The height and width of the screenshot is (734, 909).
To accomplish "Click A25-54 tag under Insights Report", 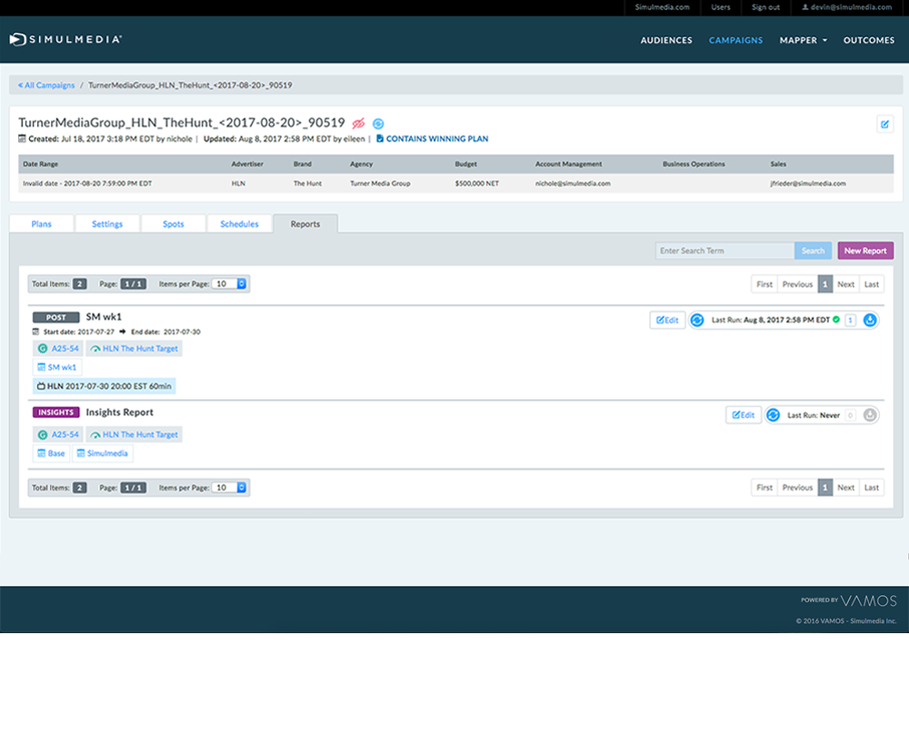I will [58, 434].
